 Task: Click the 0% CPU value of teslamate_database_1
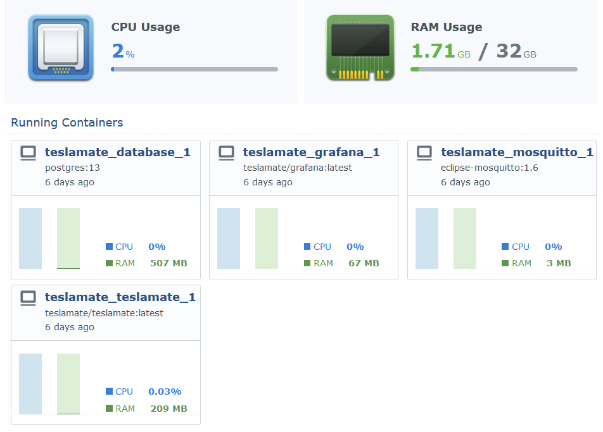point(157,247)
